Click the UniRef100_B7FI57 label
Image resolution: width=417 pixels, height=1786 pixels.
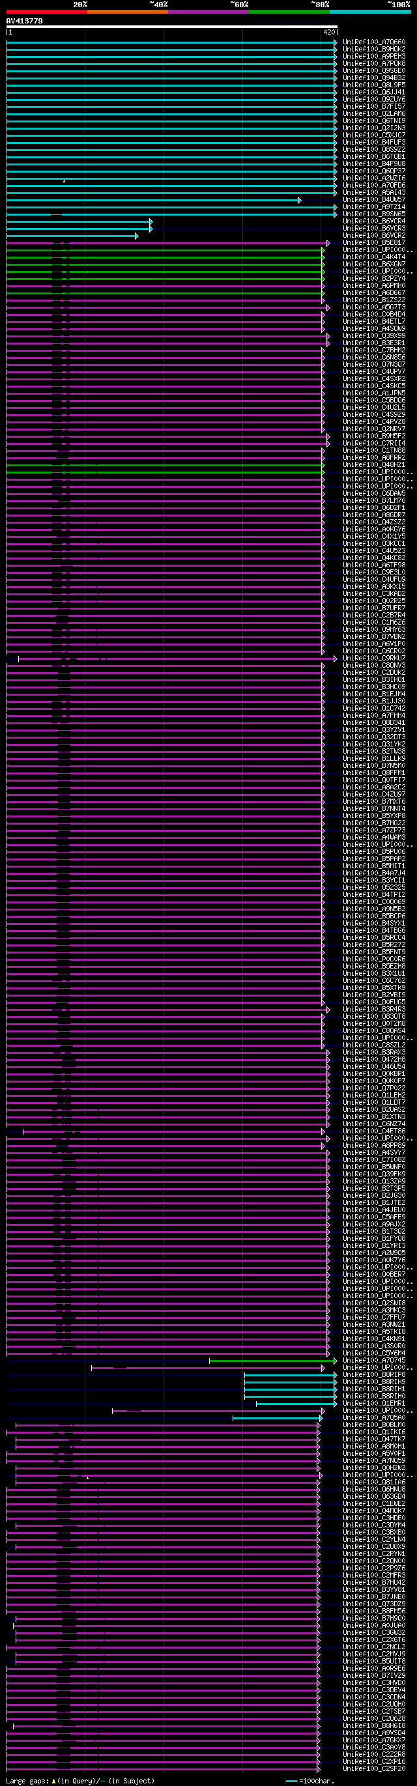click(x=374, y=107)
